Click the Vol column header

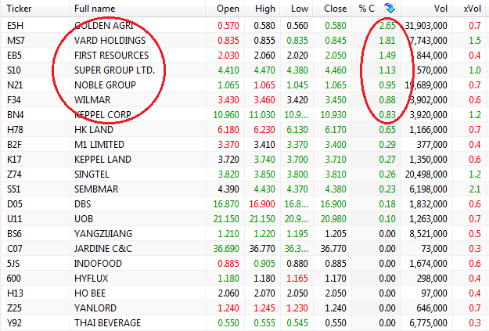point(441,9)
